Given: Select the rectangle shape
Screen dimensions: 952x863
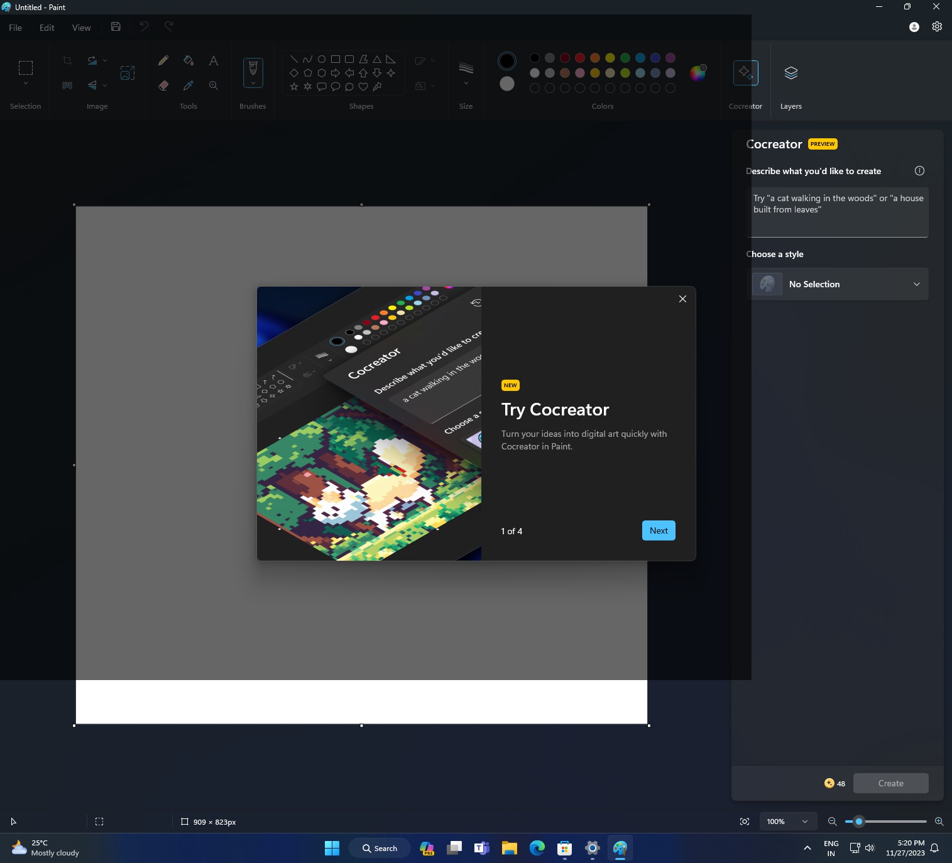Looking at the screenshot, I should click(335, 58).
